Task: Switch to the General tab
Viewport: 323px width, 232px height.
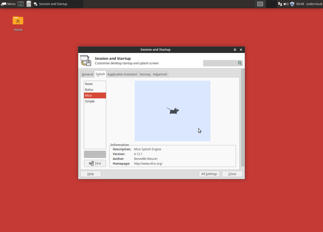Action: point(87,74)
